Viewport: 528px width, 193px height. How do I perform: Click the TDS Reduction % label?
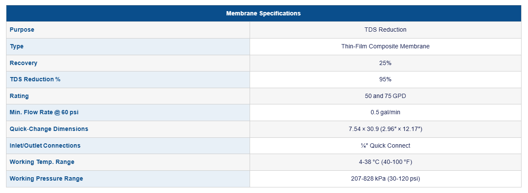35,80
